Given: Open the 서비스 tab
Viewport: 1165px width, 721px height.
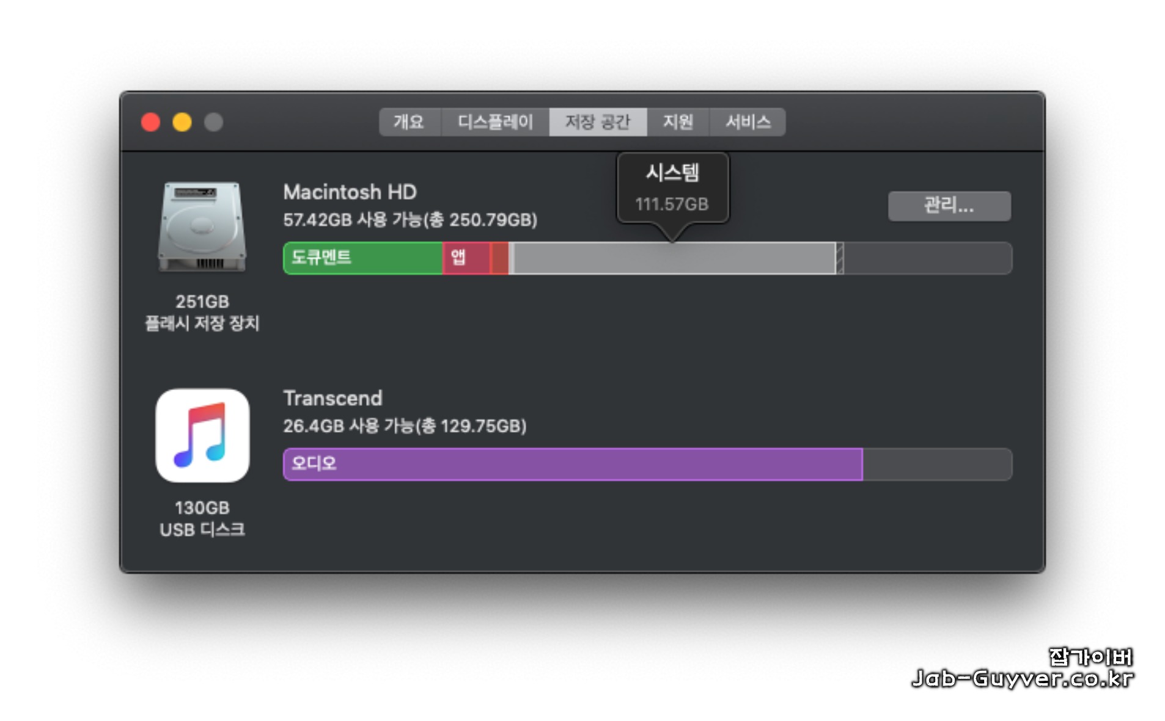Looking at the screenshot, I should (747, 121).
